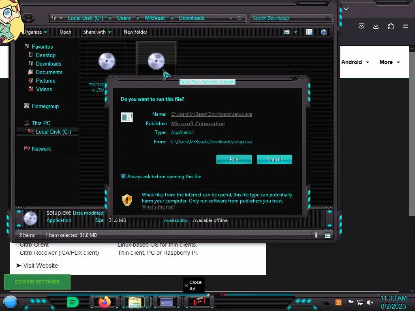Click the Homegroup icon

pyautogui.click(x=27, y=106)
